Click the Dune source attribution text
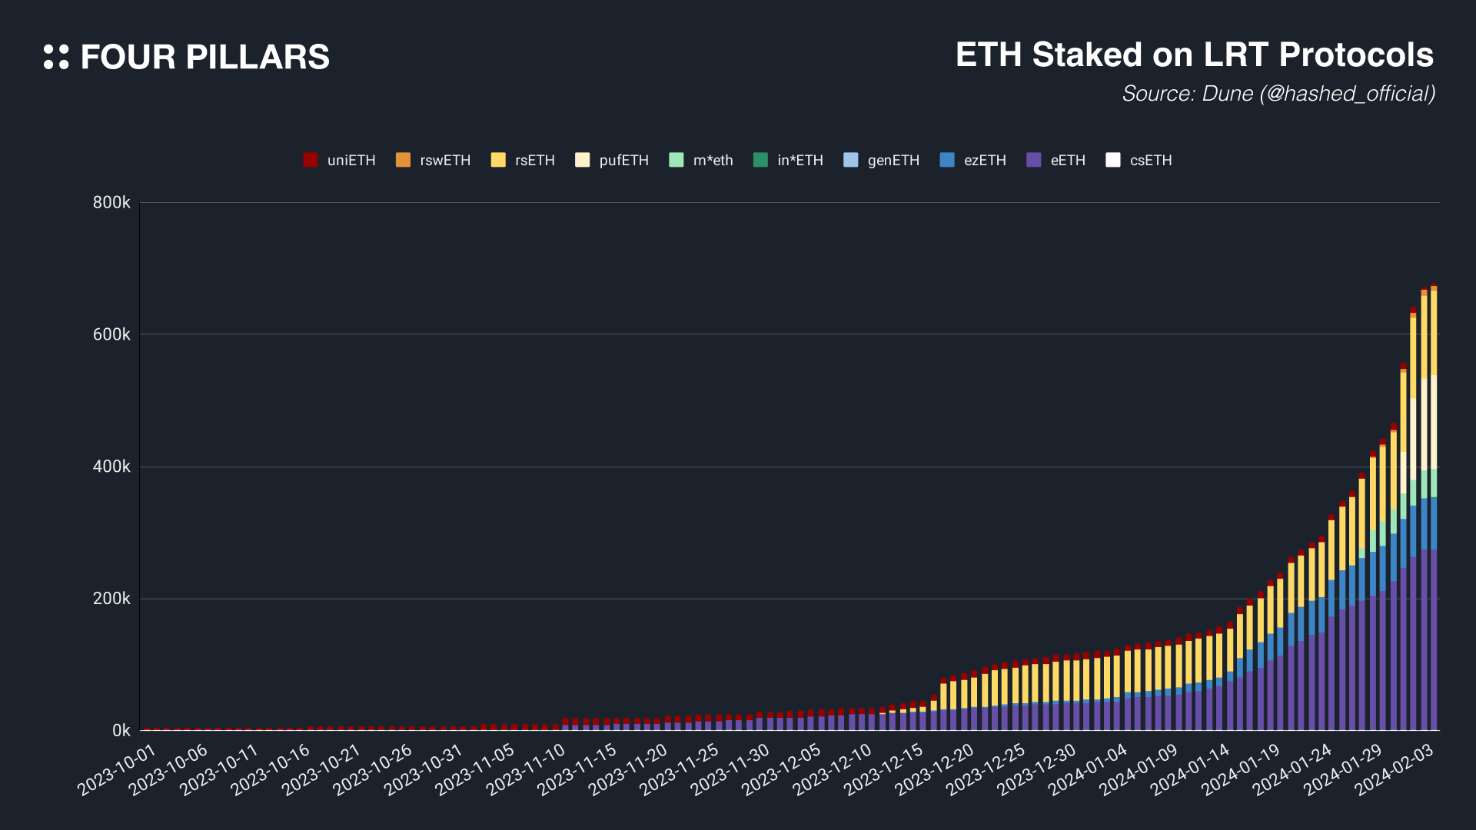The image size is (1476, 830). [1278, 94]
